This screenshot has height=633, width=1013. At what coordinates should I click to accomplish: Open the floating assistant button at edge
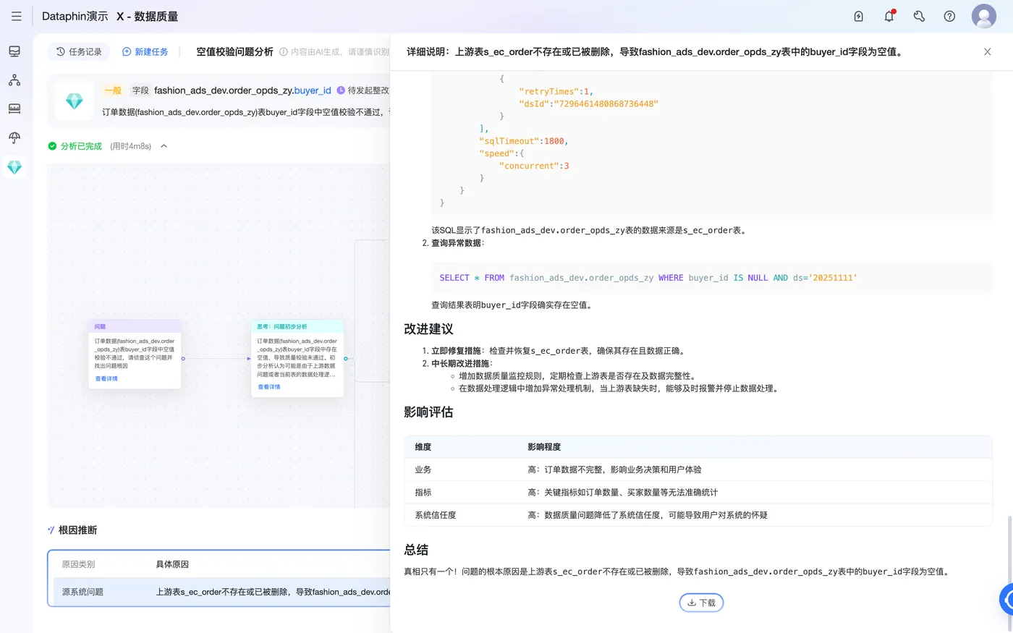[x=1006, y=599]
